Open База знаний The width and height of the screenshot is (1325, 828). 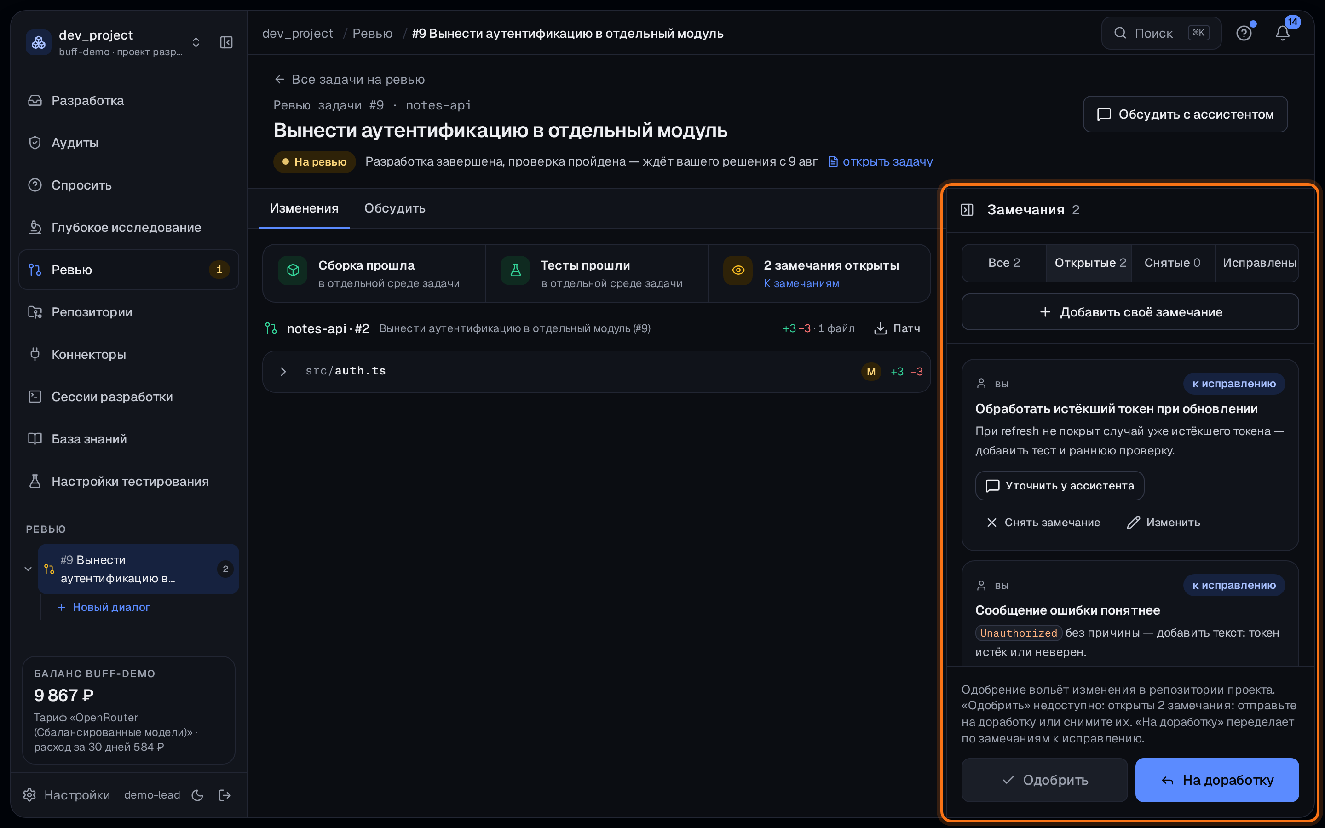129,439
